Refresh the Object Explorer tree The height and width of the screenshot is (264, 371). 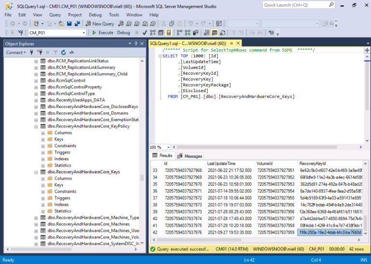point(63,52)
